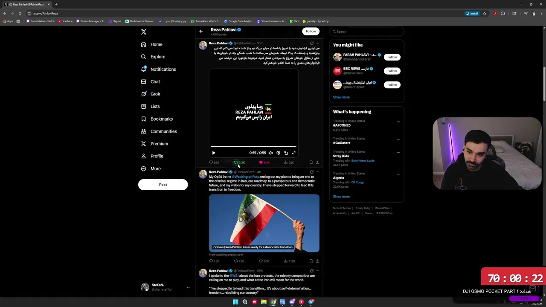Viewport: 546px width, 307px height.
Task: Like the 10m video post
Action: pos(264,162)
